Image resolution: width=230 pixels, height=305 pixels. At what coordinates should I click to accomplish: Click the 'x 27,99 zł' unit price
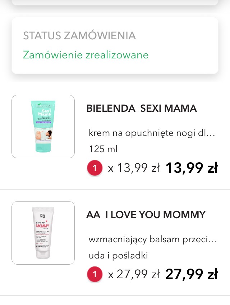point(133,275)
